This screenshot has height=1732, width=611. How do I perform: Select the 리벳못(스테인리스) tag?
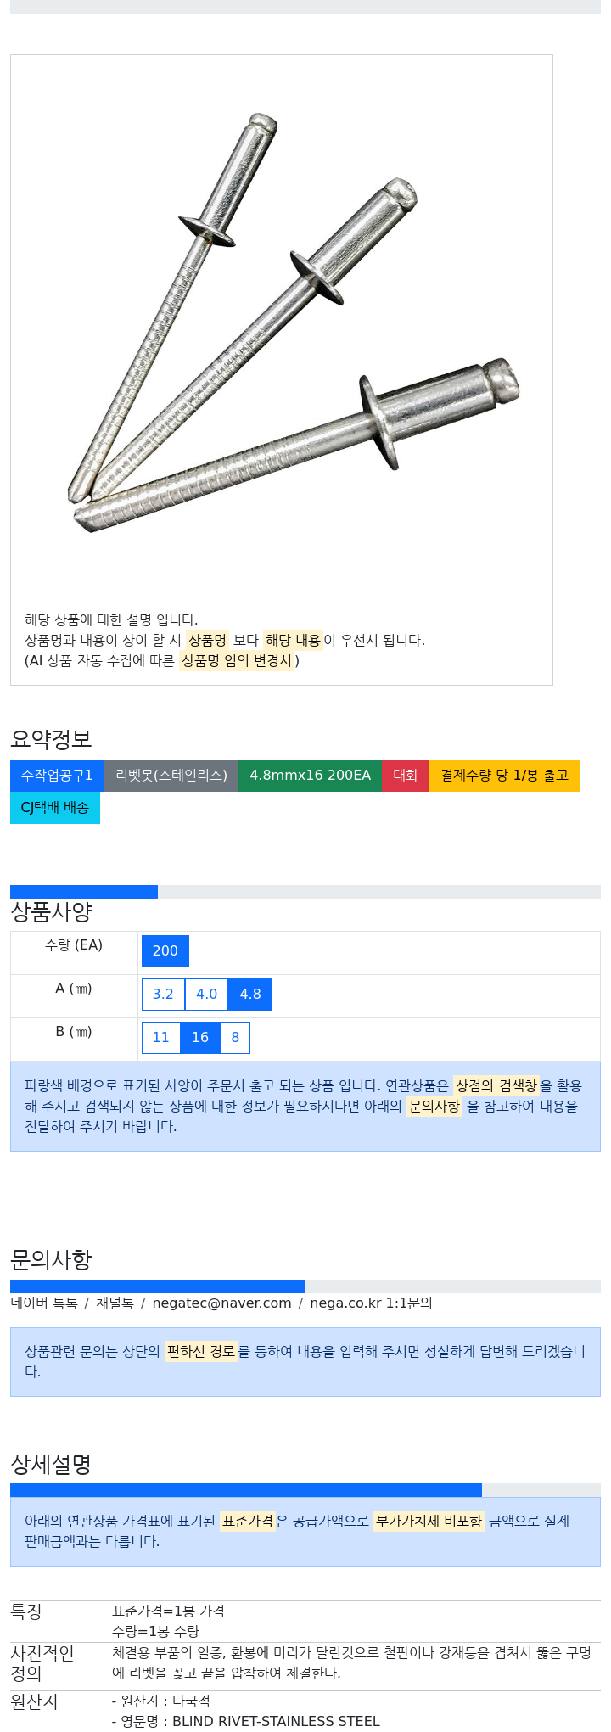(x=171, y=776)
